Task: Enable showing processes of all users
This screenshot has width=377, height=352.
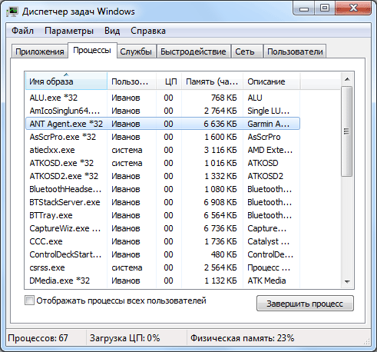Action: point(29,301)
